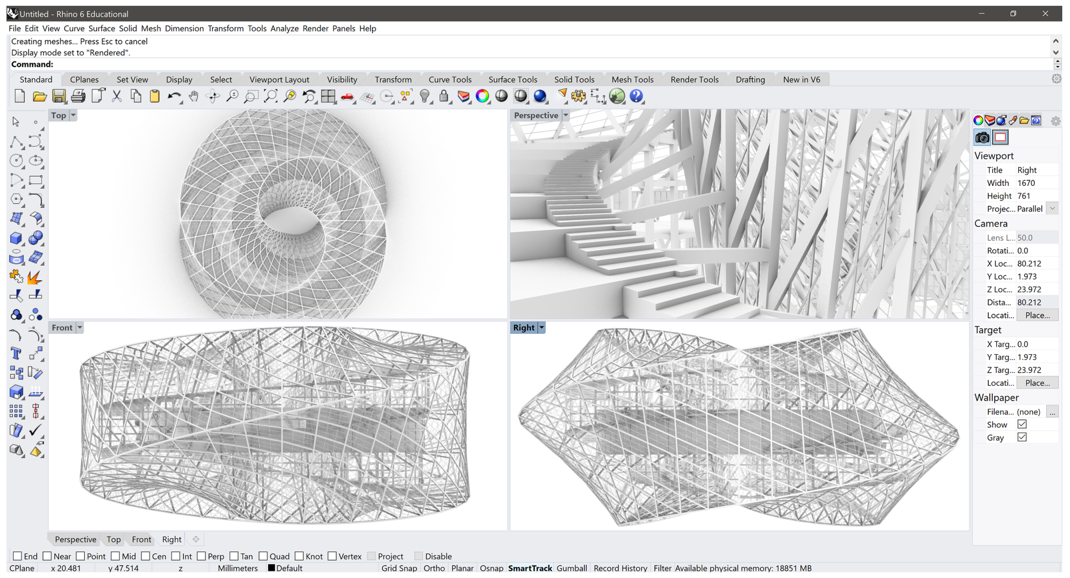1070x578 pixels.
Task: Switch to the Mesh Tools toolbar tab
Action: pyautogui.click(x=632, y=79)
